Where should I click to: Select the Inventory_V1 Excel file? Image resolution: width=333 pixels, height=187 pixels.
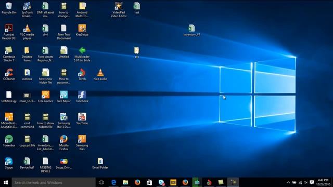pyautogui.click(x=191, y=30)
